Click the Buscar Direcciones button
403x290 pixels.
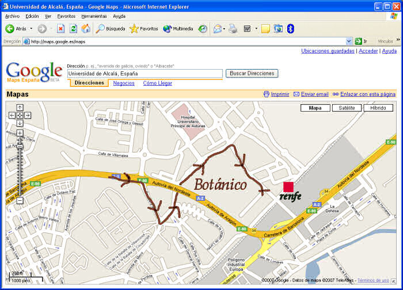tap(252, 74)
